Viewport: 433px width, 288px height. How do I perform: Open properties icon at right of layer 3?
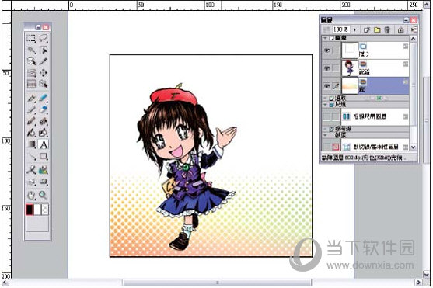tap(405, 47)
